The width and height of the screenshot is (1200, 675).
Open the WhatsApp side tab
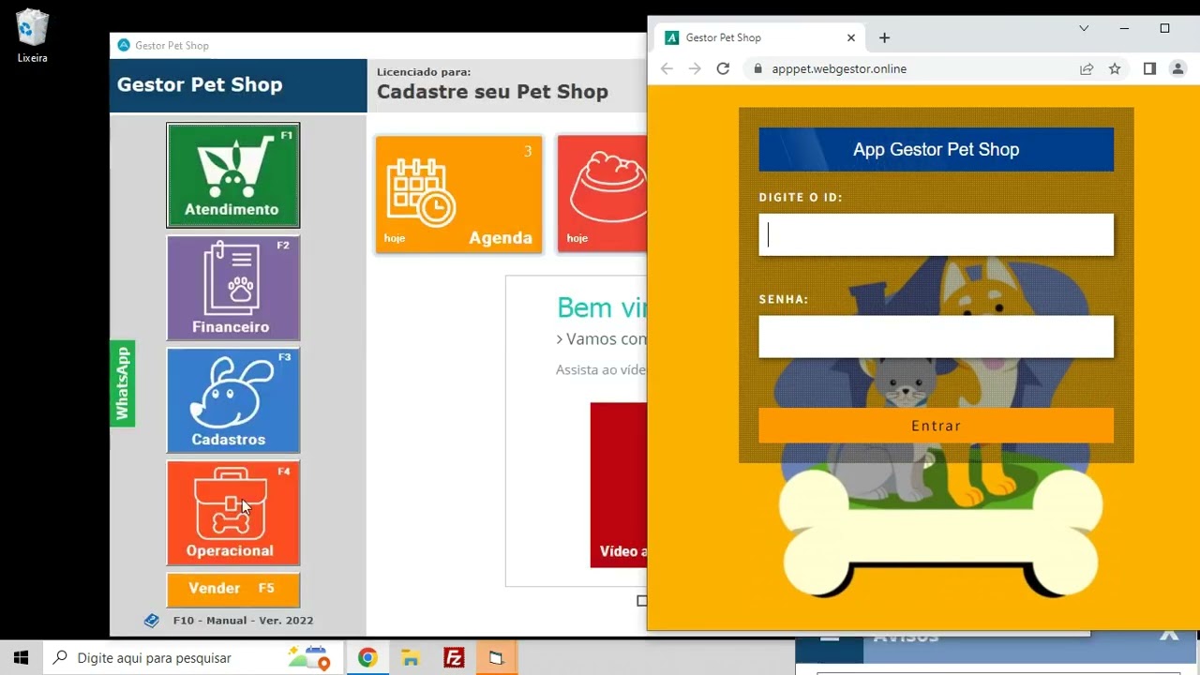123,383
